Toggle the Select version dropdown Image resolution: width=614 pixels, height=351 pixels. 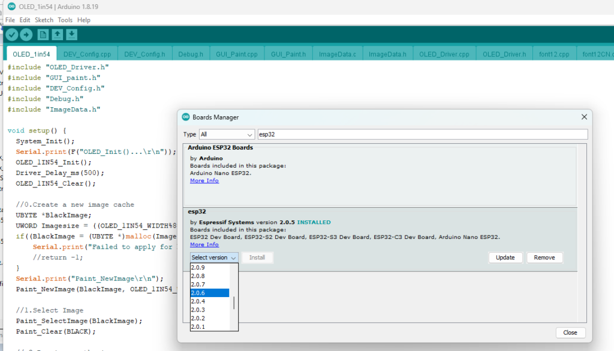click(214, 258)
